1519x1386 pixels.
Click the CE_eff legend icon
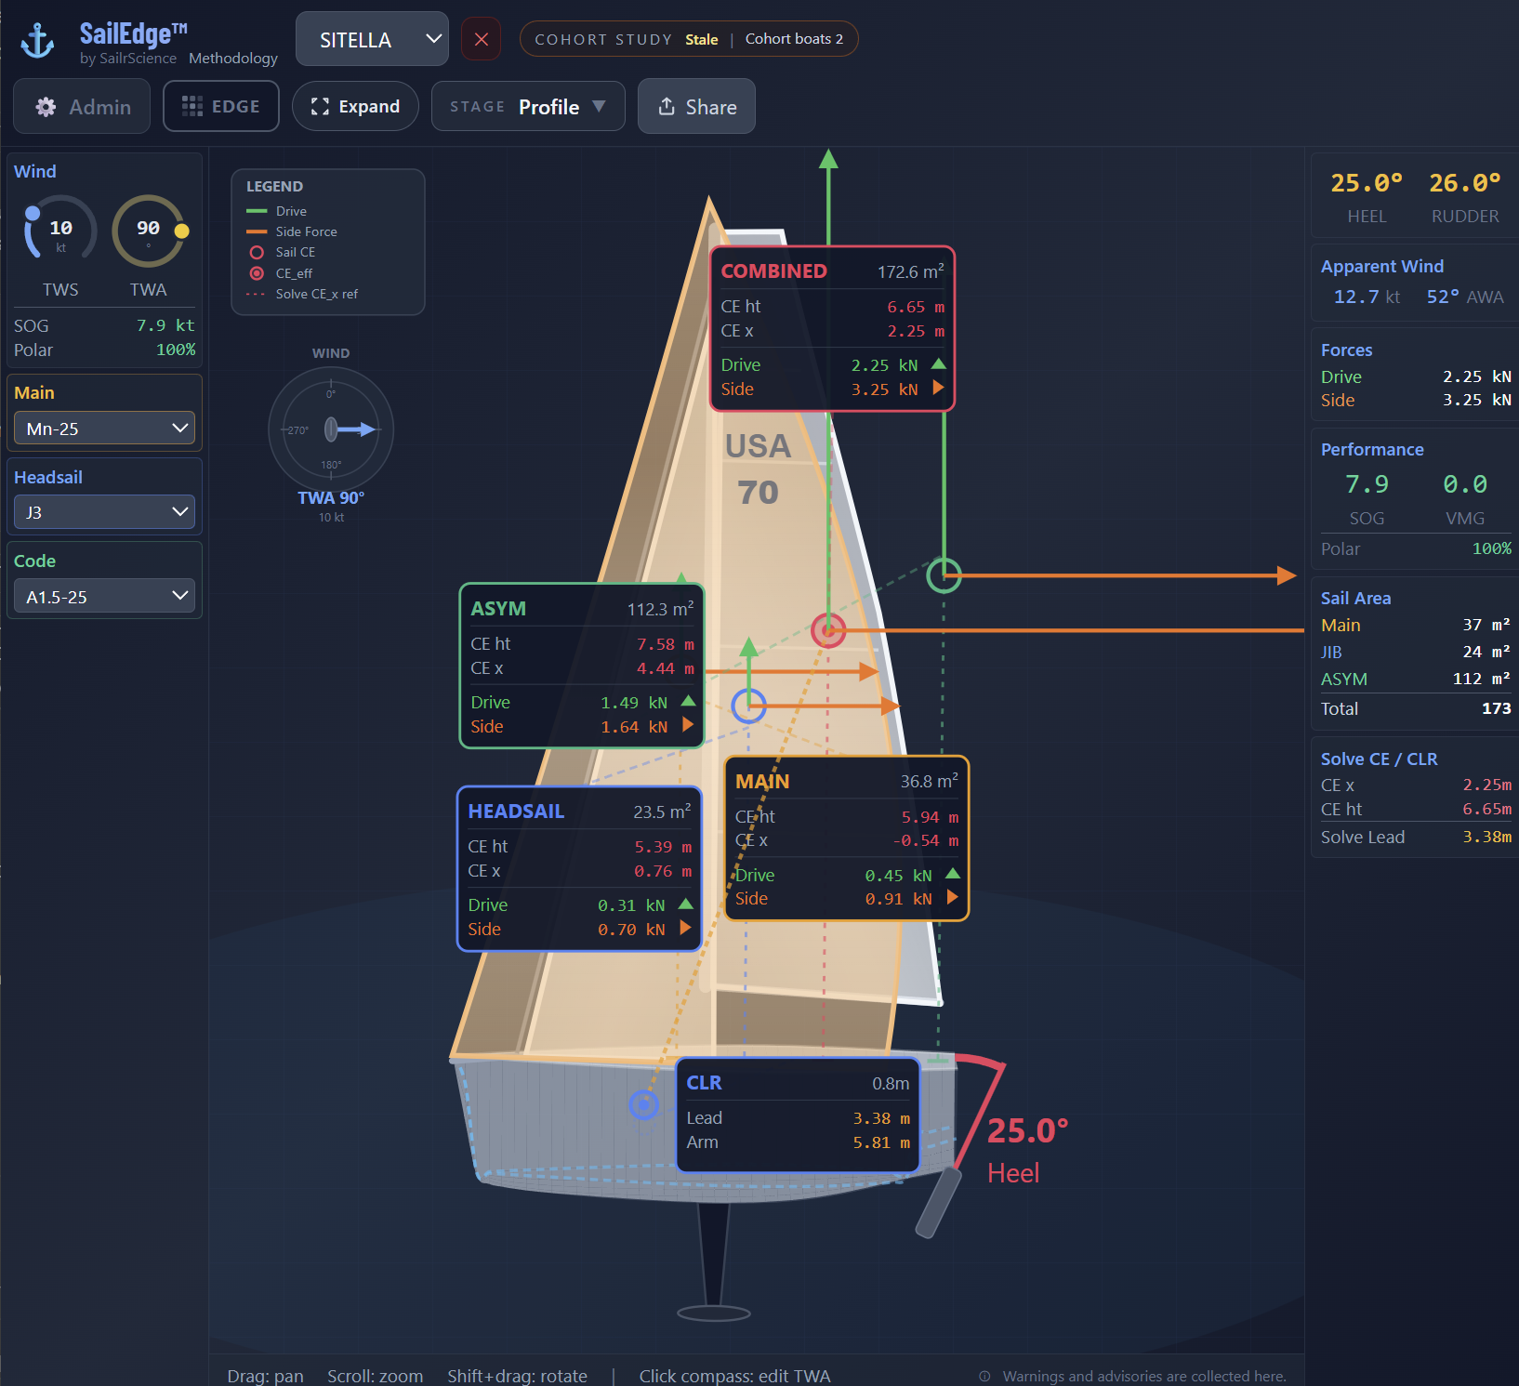coord(257,273)
